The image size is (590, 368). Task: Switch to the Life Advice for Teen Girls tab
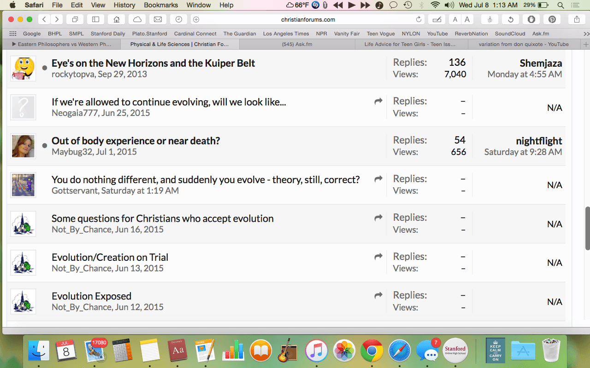[410, 44]
